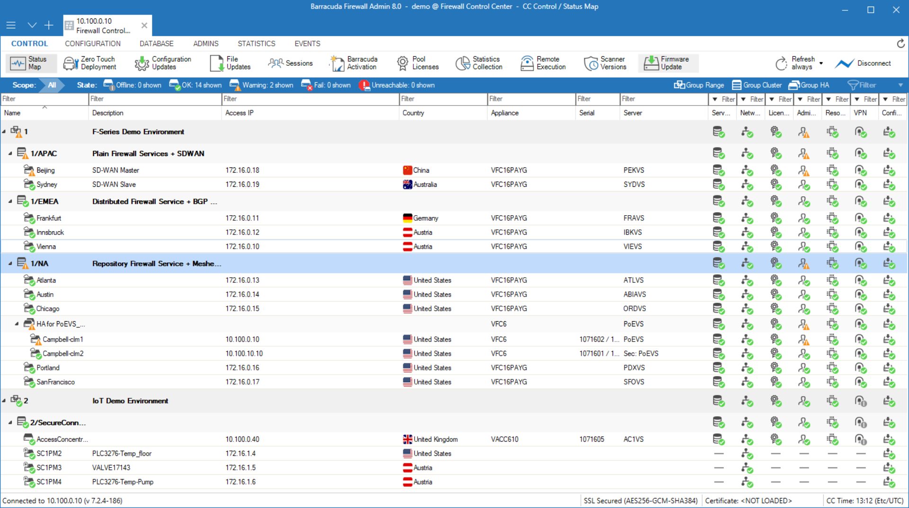Viewport: 909px width, 508px height.
Task: Click Portland's VPN status icon
Action: (861, 368)
